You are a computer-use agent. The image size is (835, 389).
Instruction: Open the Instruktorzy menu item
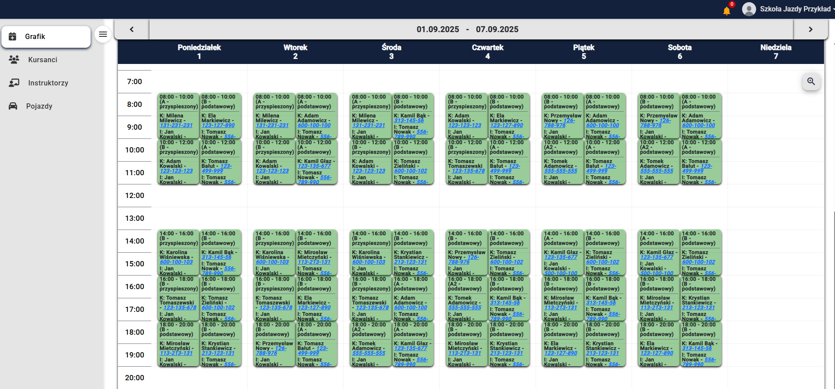tap(48, 83)
